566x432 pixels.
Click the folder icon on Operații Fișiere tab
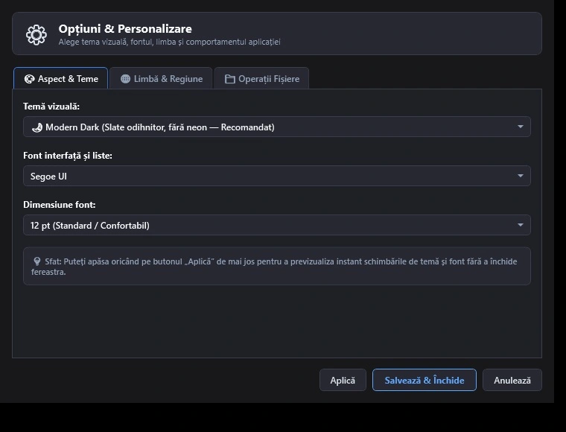[x=229, y=79]
